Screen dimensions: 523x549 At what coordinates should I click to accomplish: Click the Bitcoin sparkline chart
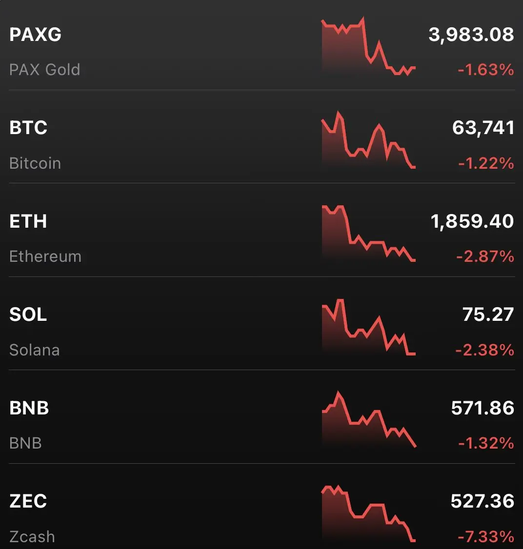(368, 140)
